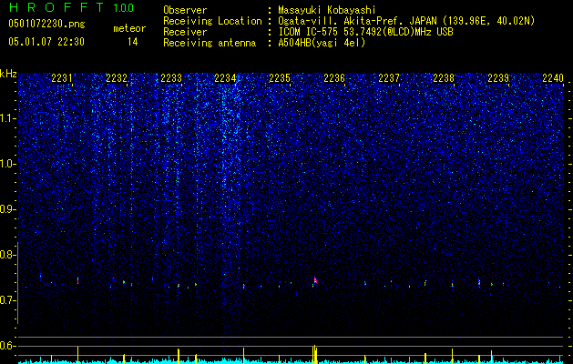Screen dimensions: 573x364
Task: Click the 2237 time marker
Action: pos(389,78)
